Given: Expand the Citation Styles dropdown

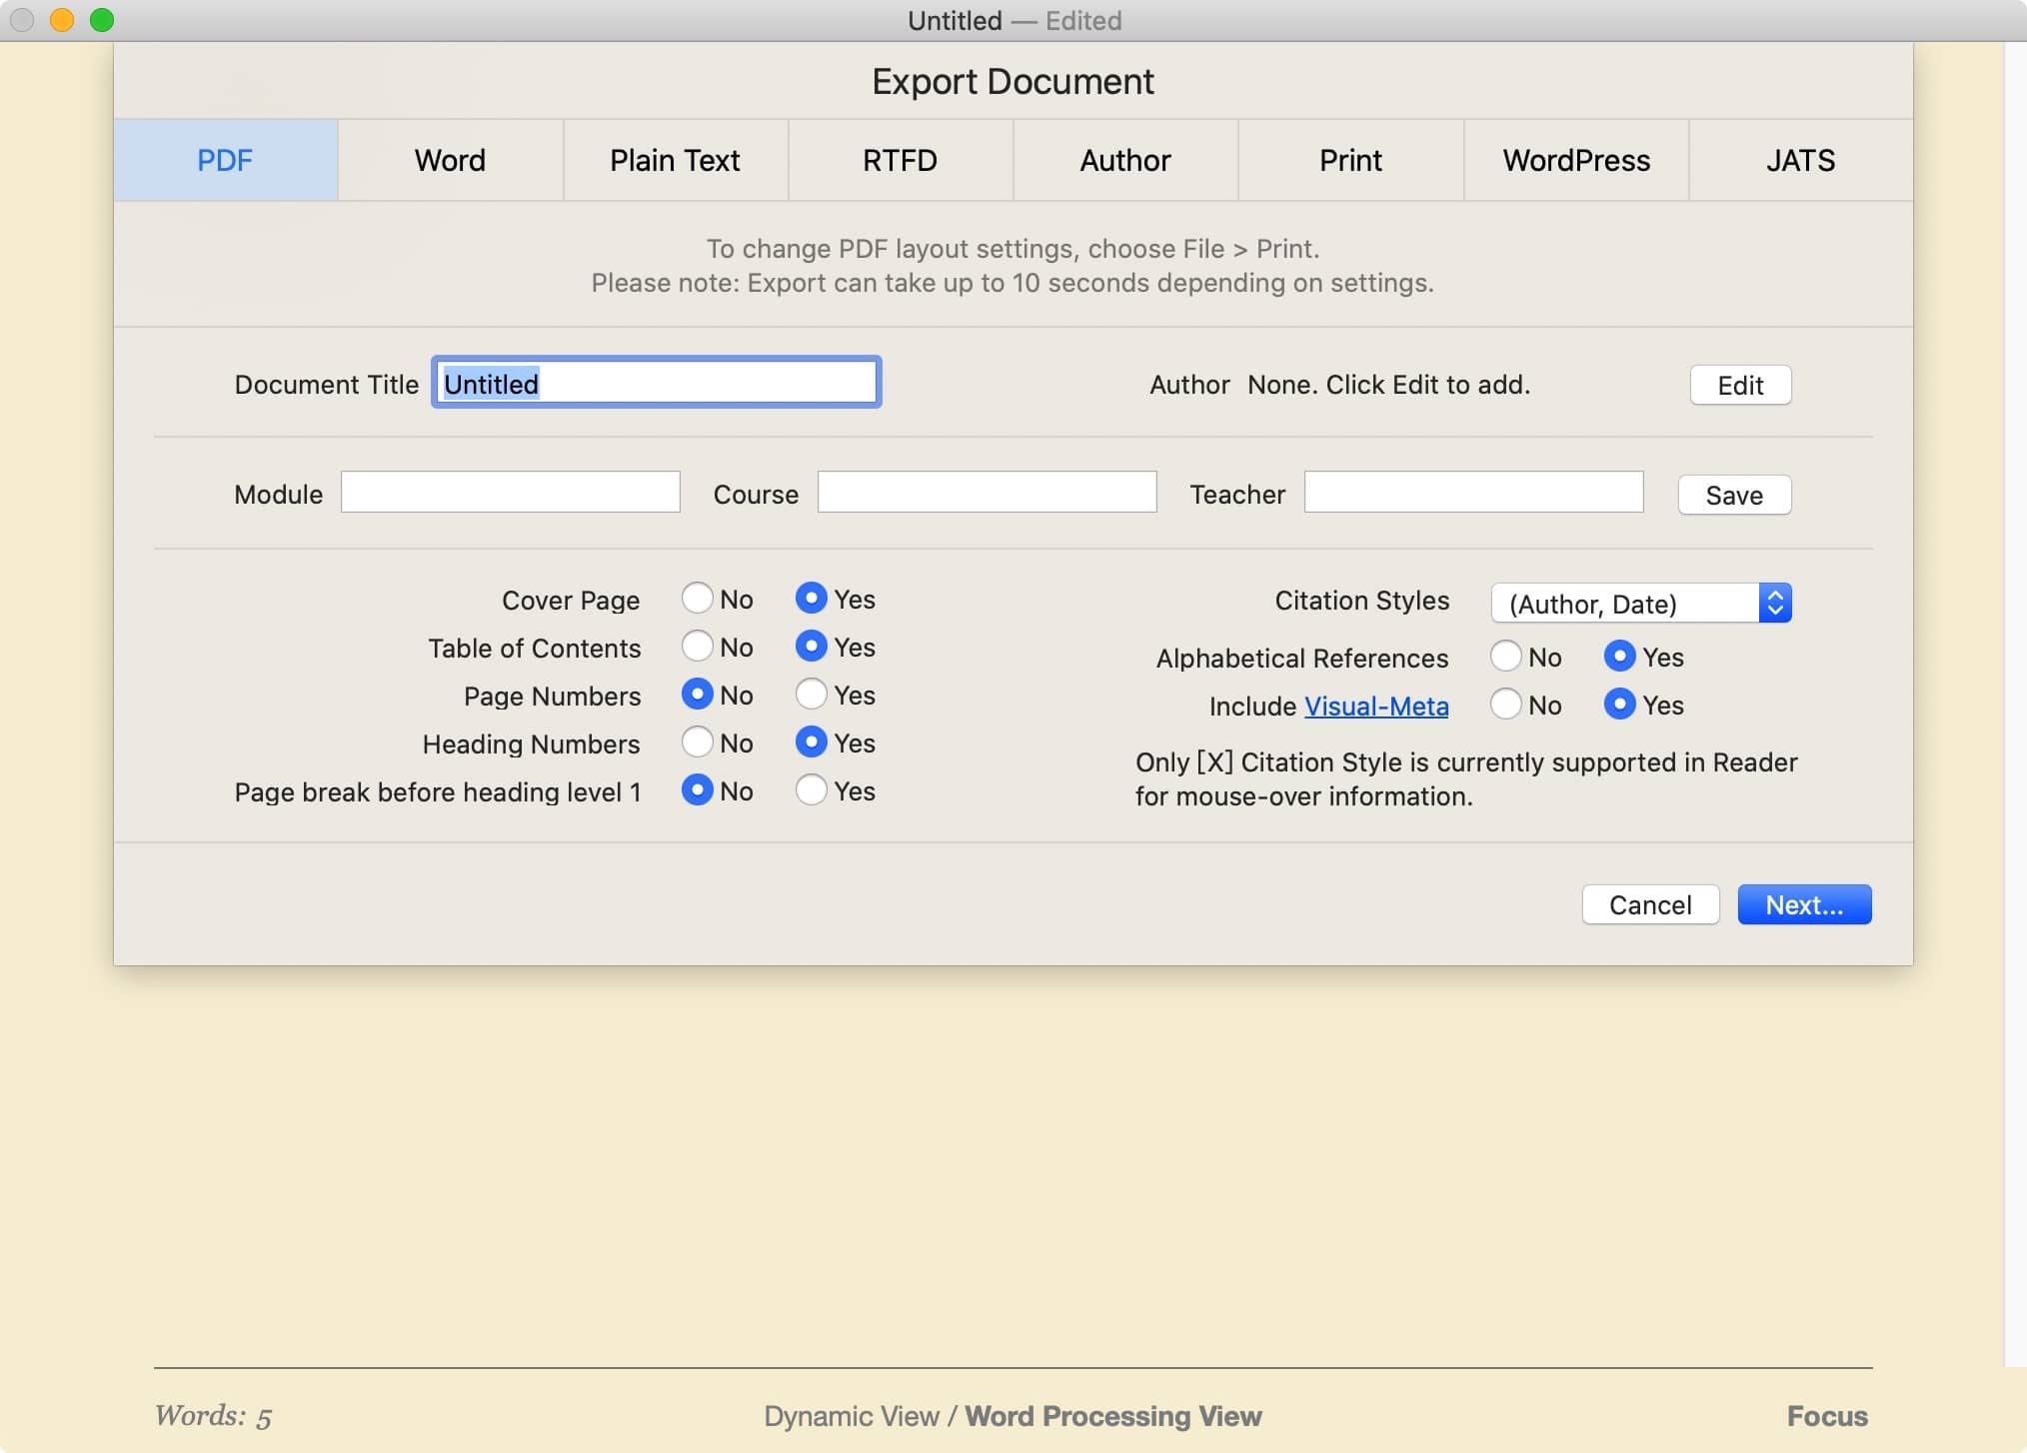Looking at the screenshot, I should (x=1637, y=603).
